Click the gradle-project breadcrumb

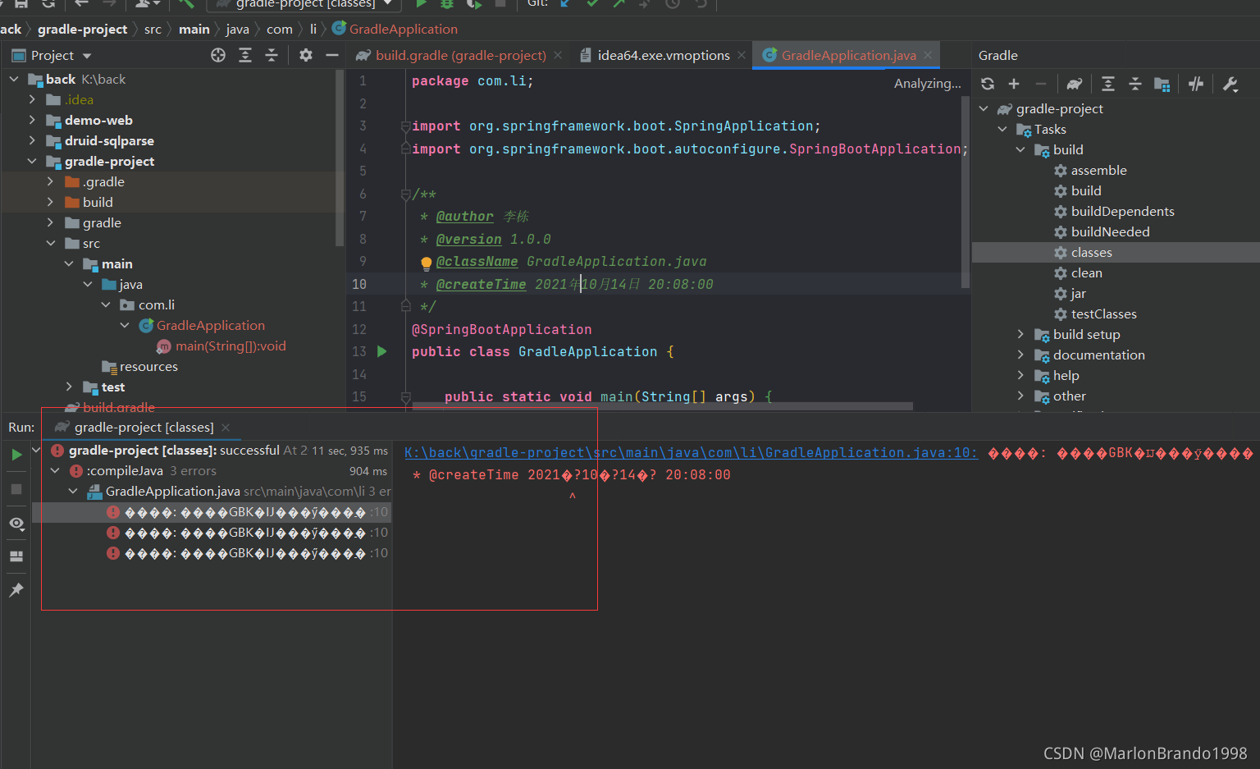click(x=82, y=29)
